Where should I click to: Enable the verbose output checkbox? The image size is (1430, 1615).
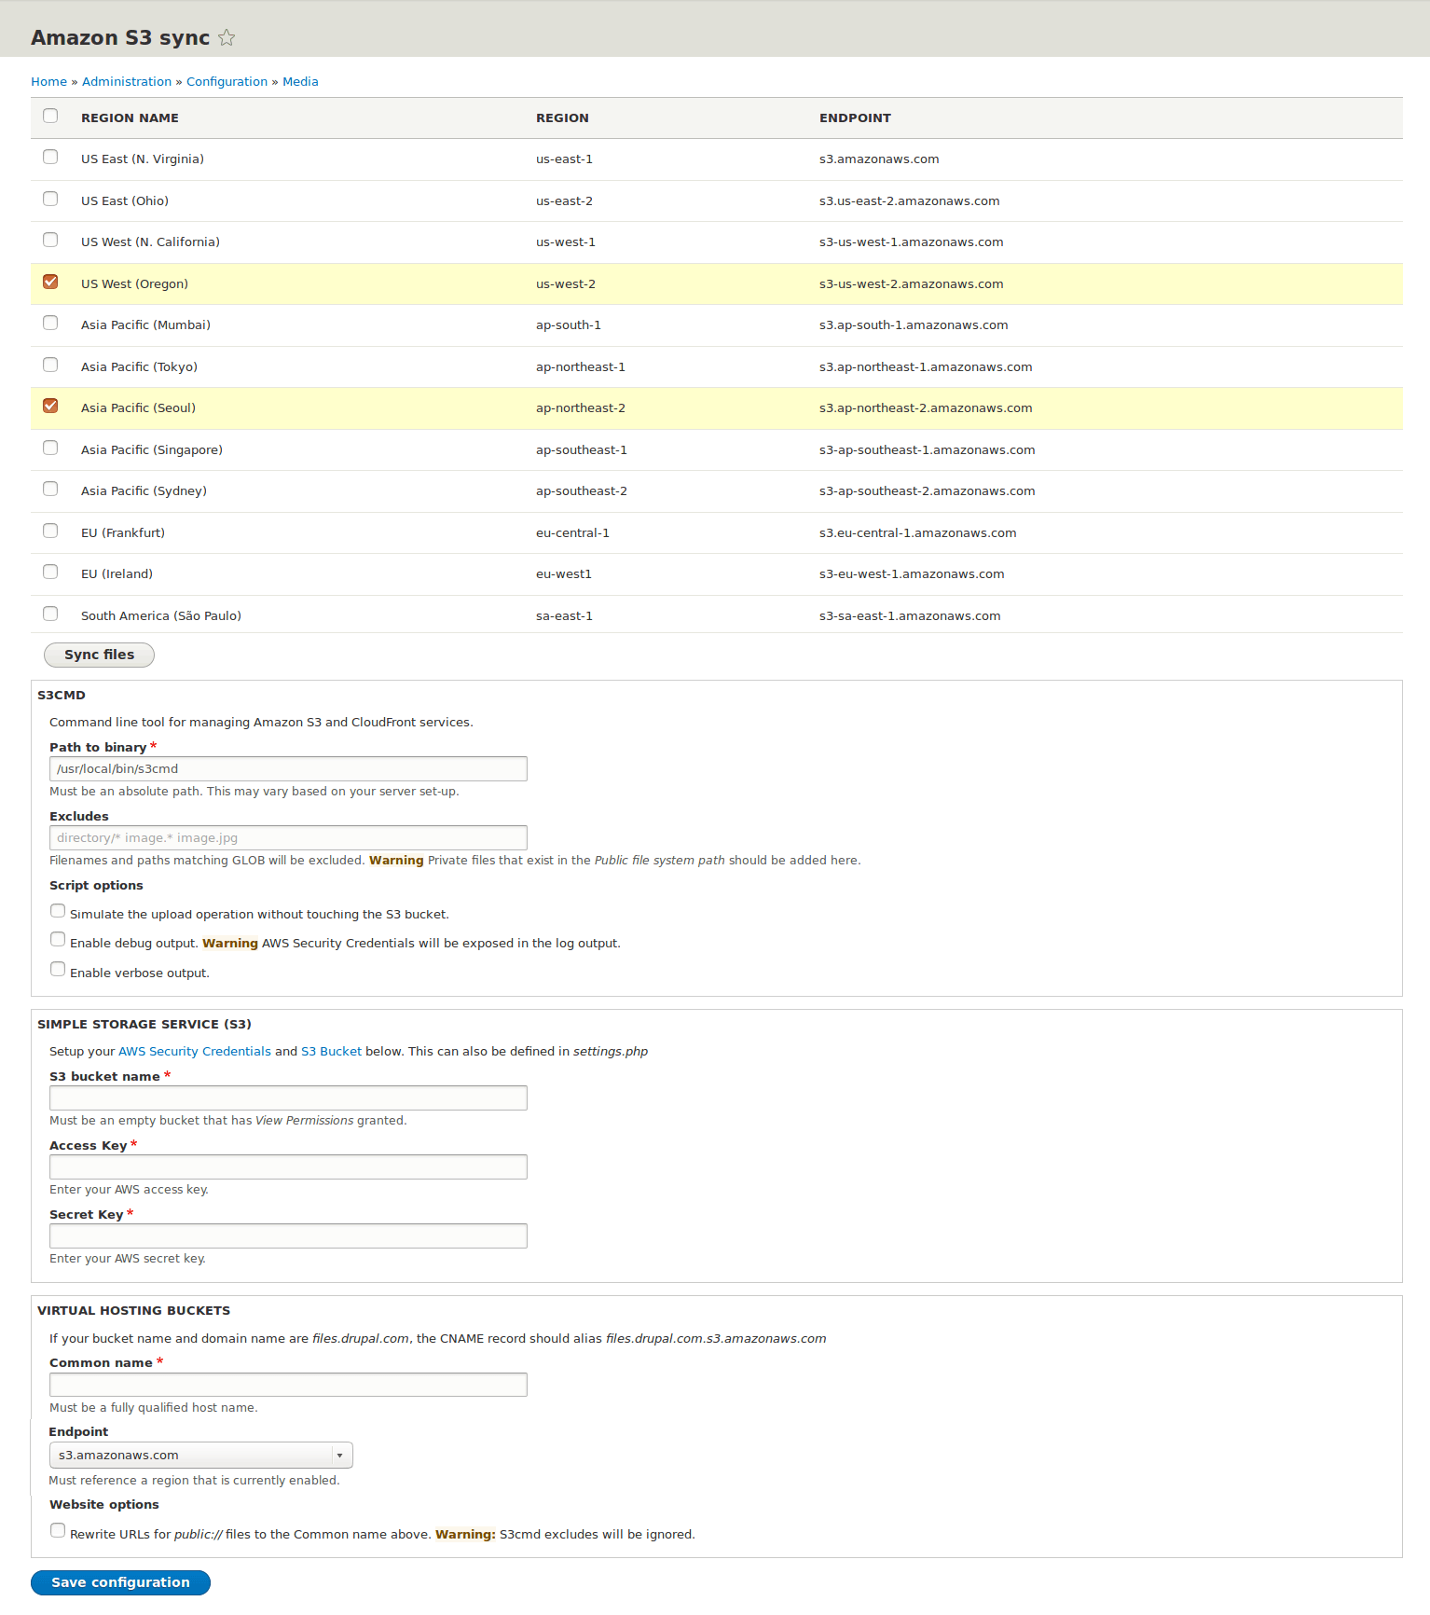pos(58,970)
